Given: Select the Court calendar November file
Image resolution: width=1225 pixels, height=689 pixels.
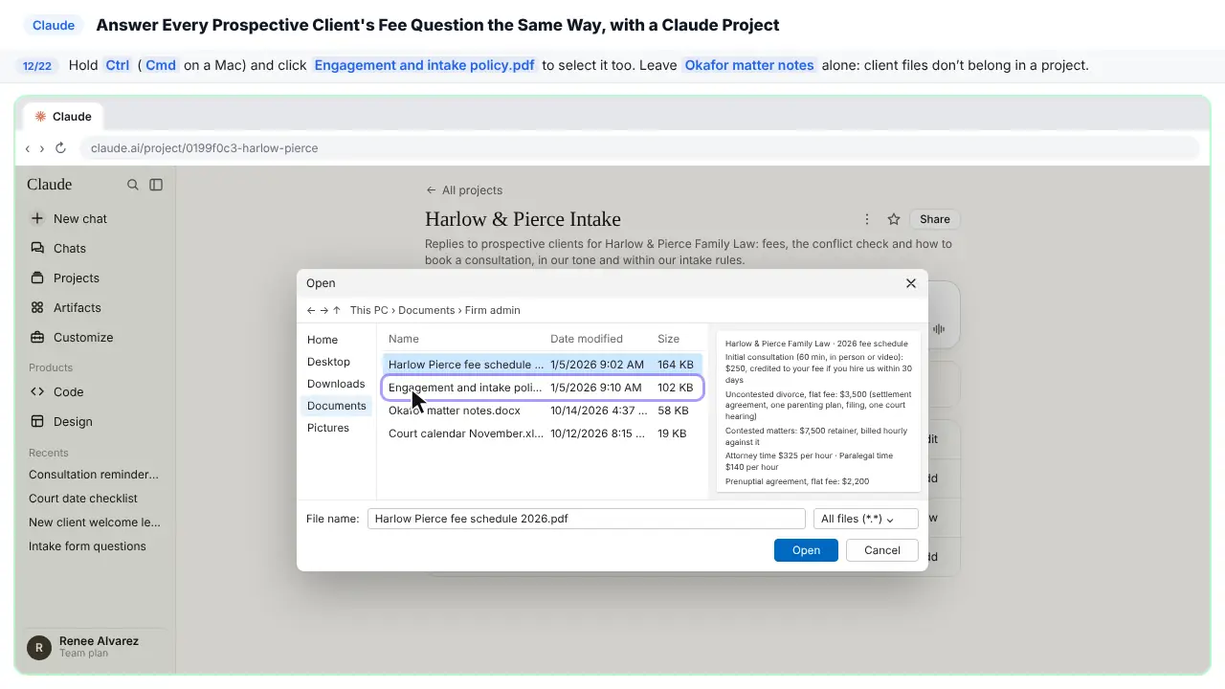Looking at the screenshot, I should click(543, 433).
